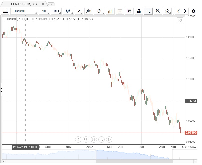Viewport: 202px width, 165px height.
Task: Toggle the chart lock padlock
Action: coord(139,11)
